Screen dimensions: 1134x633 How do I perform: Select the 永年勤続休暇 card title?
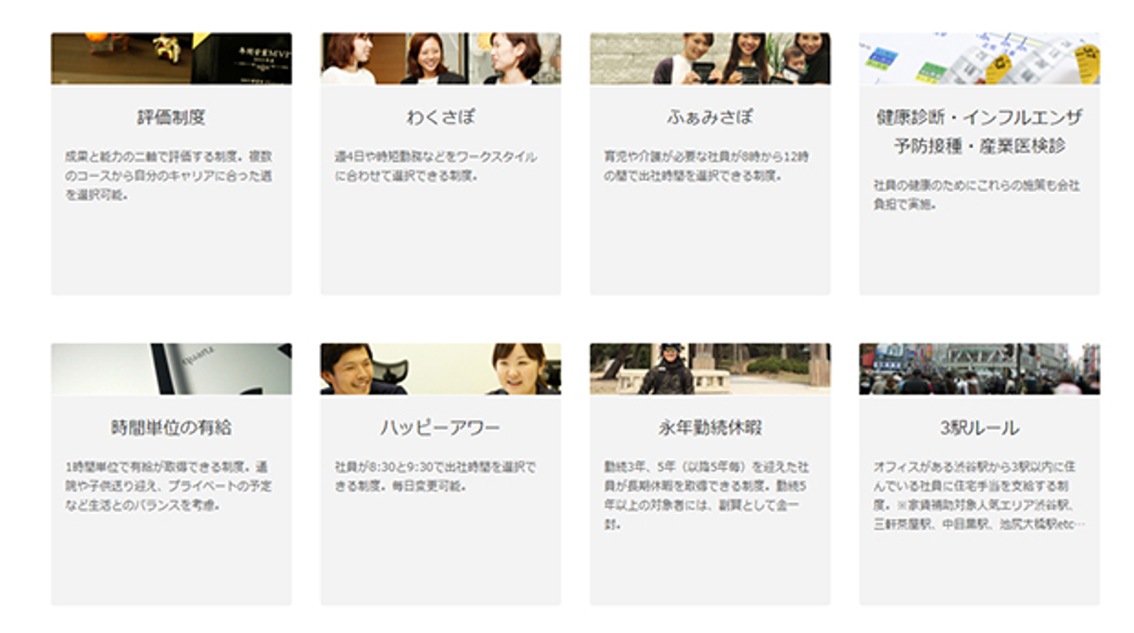coord(710,428)
